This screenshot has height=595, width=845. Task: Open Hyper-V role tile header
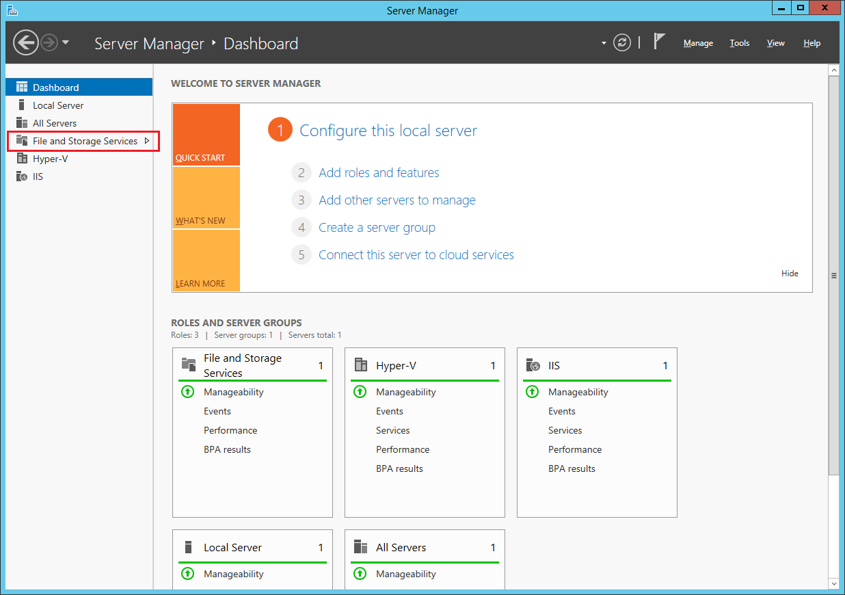point(425,365)
